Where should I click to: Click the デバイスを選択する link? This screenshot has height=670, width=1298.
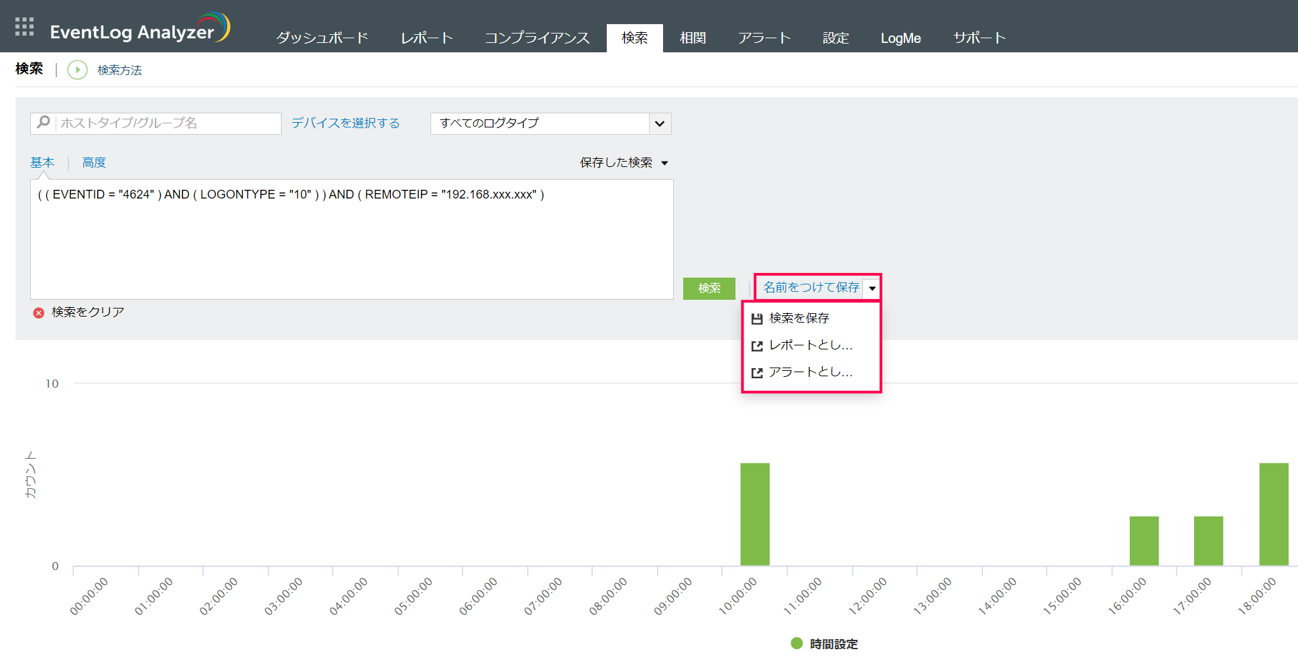coord(345,123)
